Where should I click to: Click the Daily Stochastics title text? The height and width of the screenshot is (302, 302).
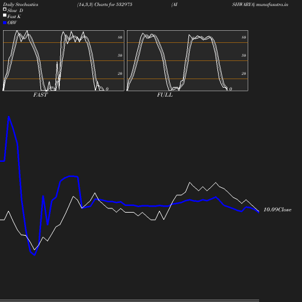coord(21,4)
